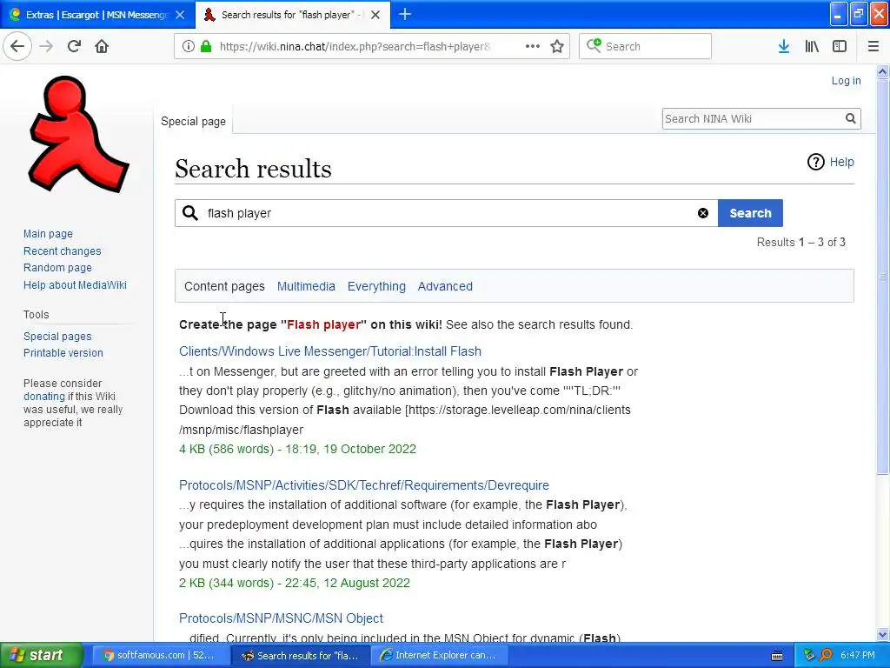Focus the Search NINA Wiki input box
The width and height of the screenshot is (890, 668).
[x=752, y=118]
